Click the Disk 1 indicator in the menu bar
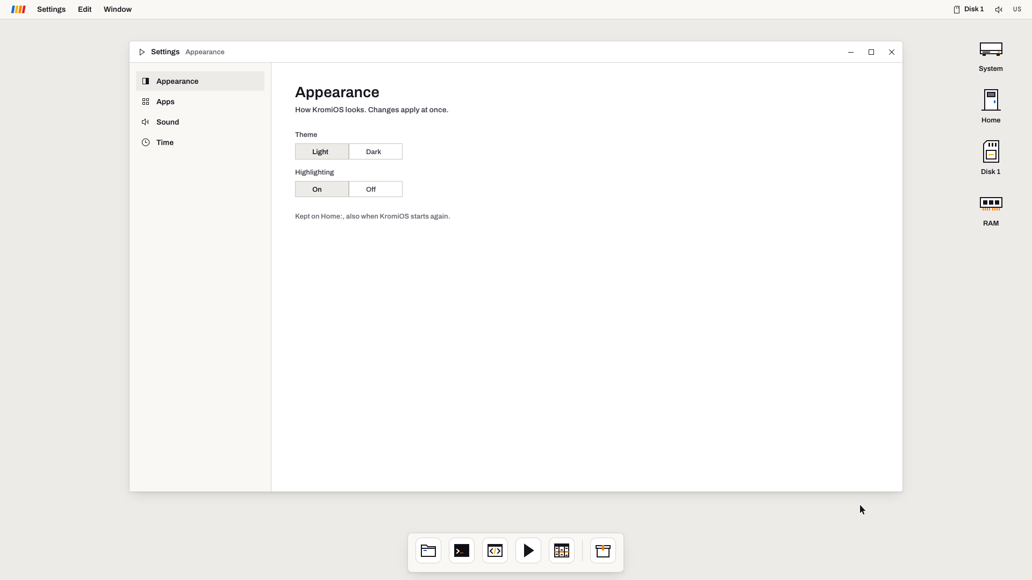Image resolution: width=1032 pixels, height=580 pixels. 969,9
